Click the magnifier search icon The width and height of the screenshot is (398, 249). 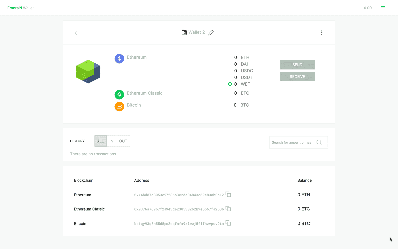(x=319, y=142)
